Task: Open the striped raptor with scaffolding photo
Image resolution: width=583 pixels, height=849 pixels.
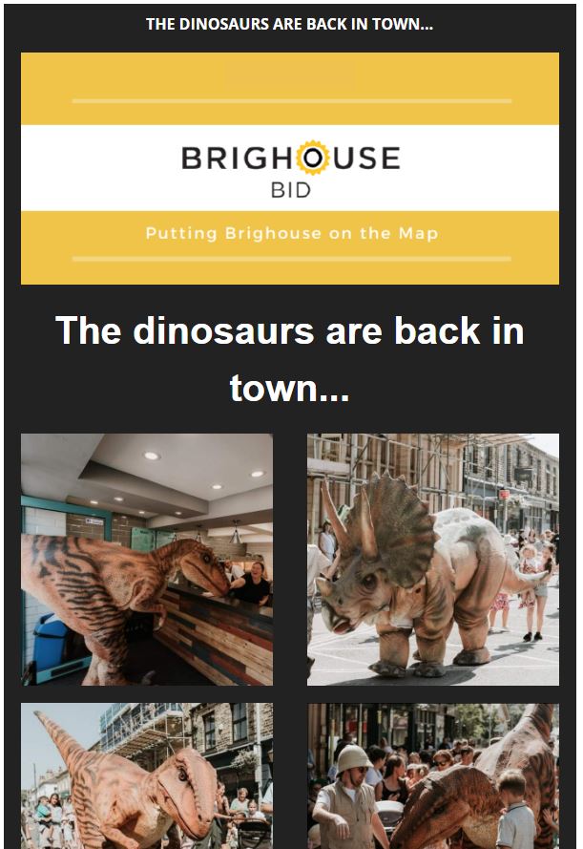Action: [x=147, y=775]
